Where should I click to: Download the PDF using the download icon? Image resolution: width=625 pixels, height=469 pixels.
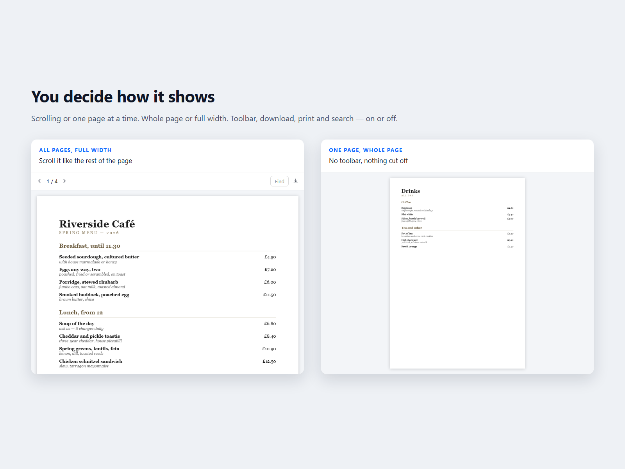[x=296, y=181]
